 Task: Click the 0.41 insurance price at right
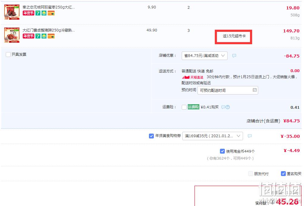(x=295, y=108)
